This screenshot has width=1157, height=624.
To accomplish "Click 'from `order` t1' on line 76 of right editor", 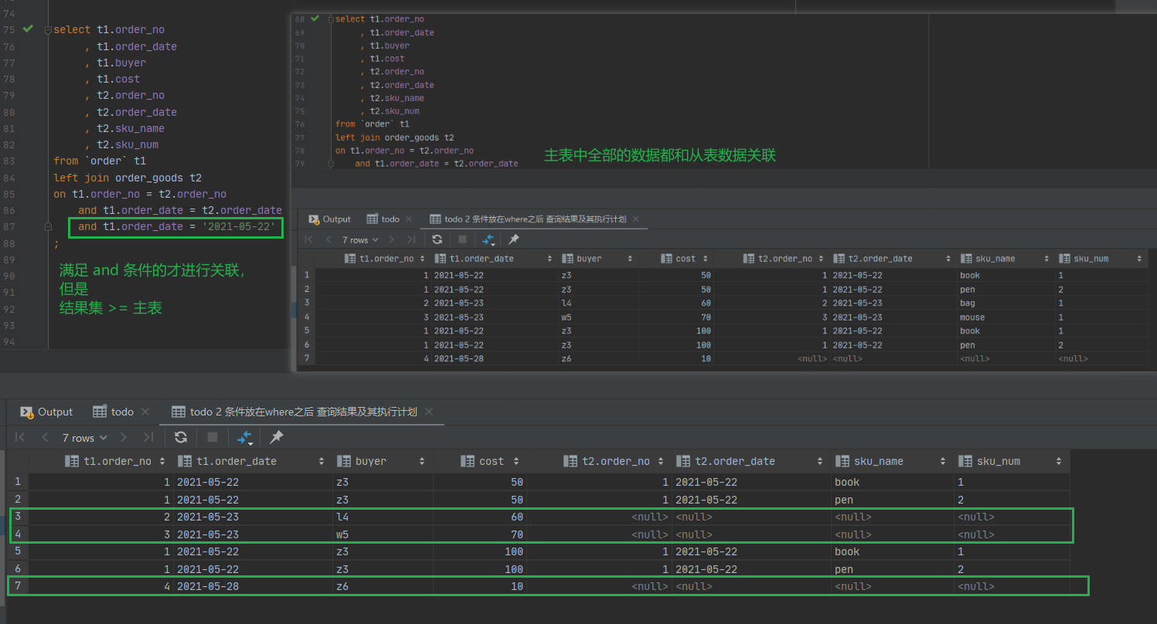I will (373, 124).
